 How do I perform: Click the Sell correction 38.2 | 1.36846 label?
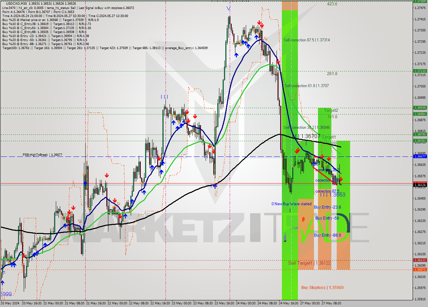click(x=307, y=127)
